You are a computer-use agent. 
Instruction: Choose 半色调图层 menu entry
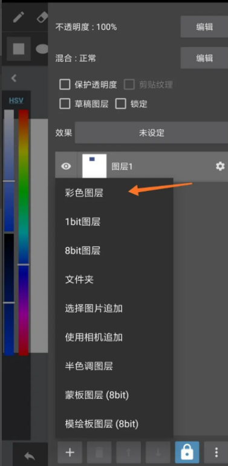pos(114,366)
